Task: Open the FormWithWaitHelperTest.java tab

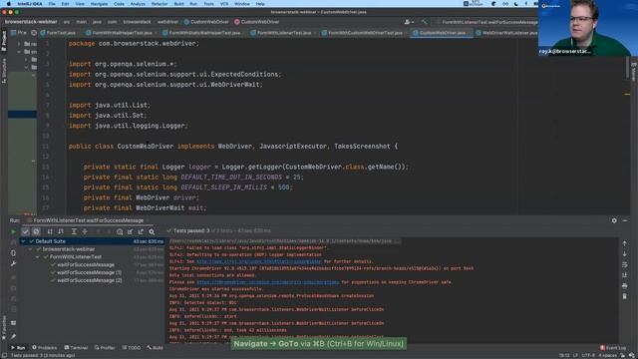Action: 119,33
